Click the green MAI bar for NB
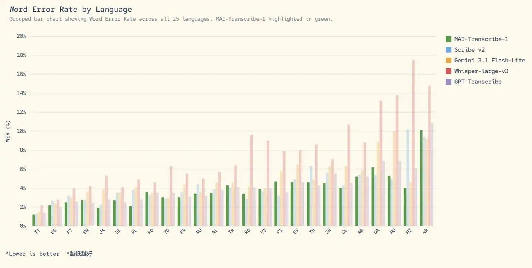 [x=357, y=201]
